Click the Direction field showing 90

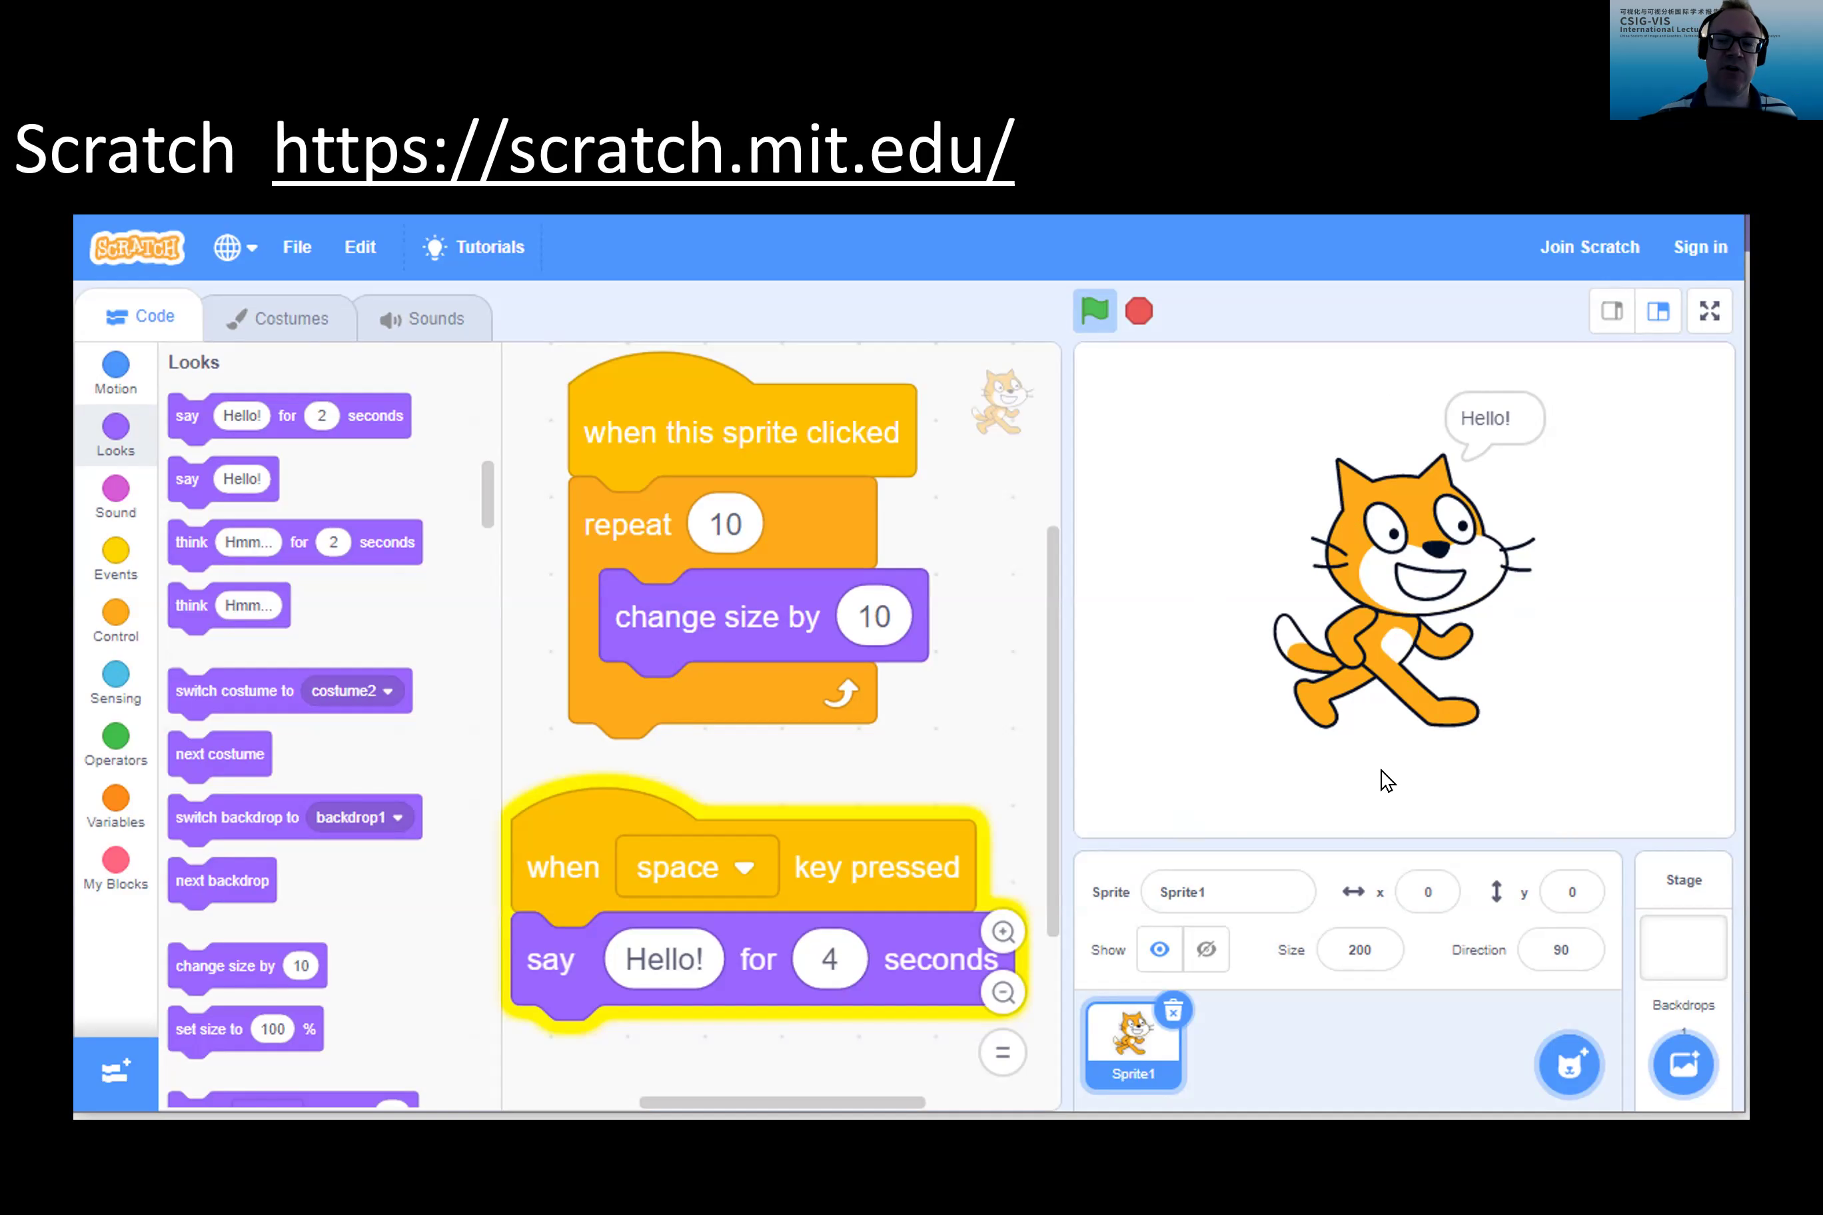(x=1561, y=950)
